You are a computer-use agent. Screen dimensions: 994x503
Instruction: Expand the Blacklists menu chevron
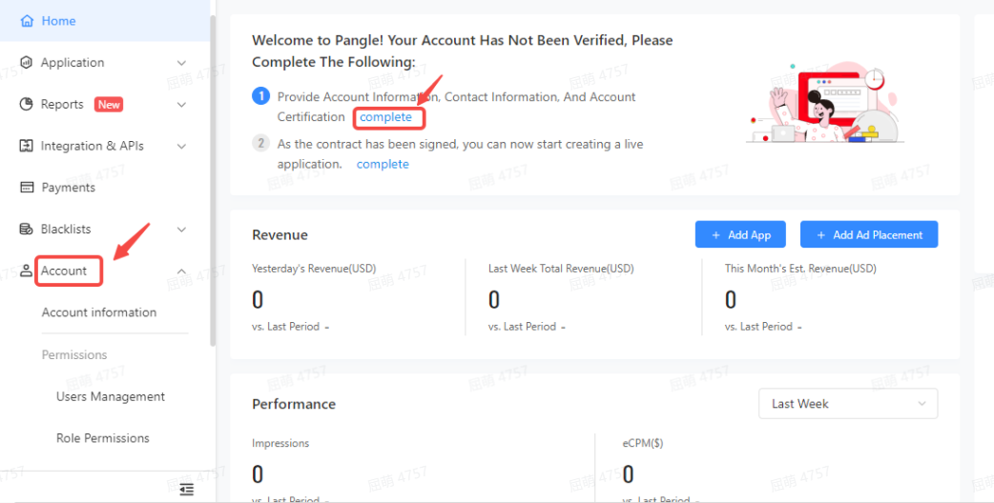181,229
